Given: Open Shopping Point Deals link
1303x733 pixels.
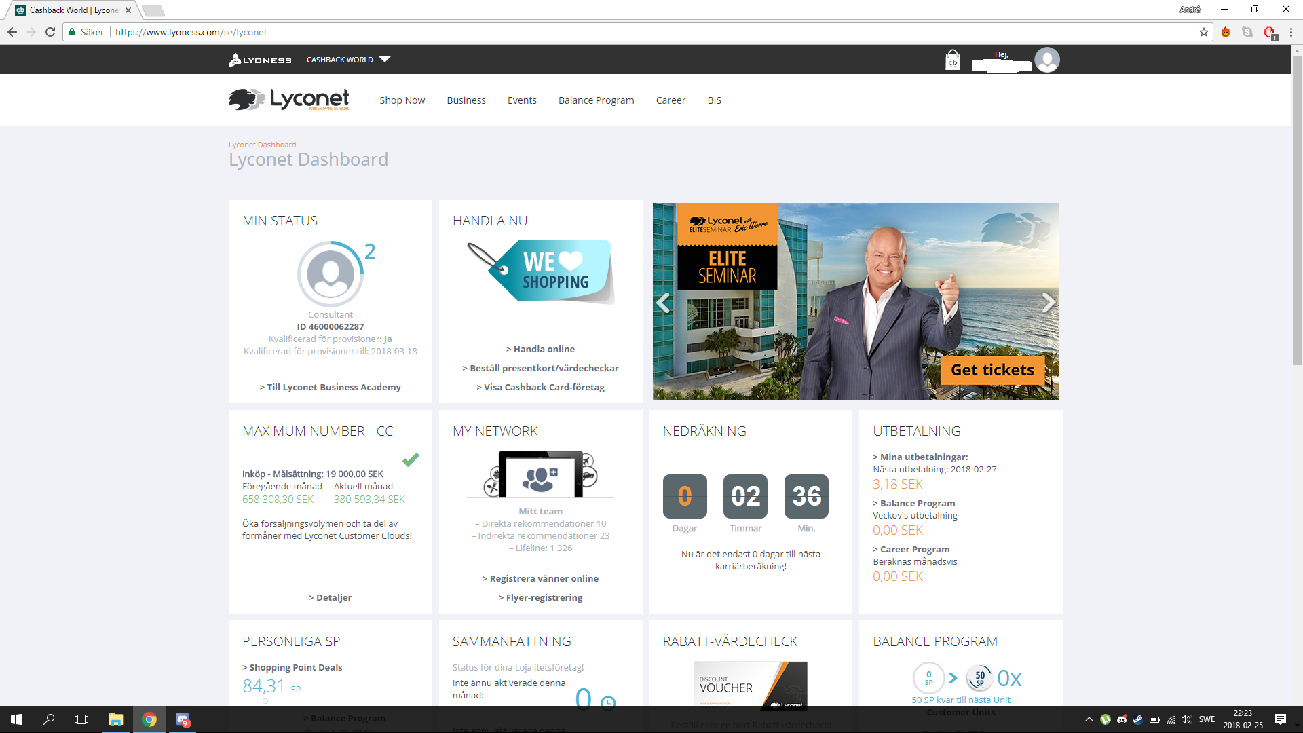Looking at the screenshot, I should (x=292, y=667).
